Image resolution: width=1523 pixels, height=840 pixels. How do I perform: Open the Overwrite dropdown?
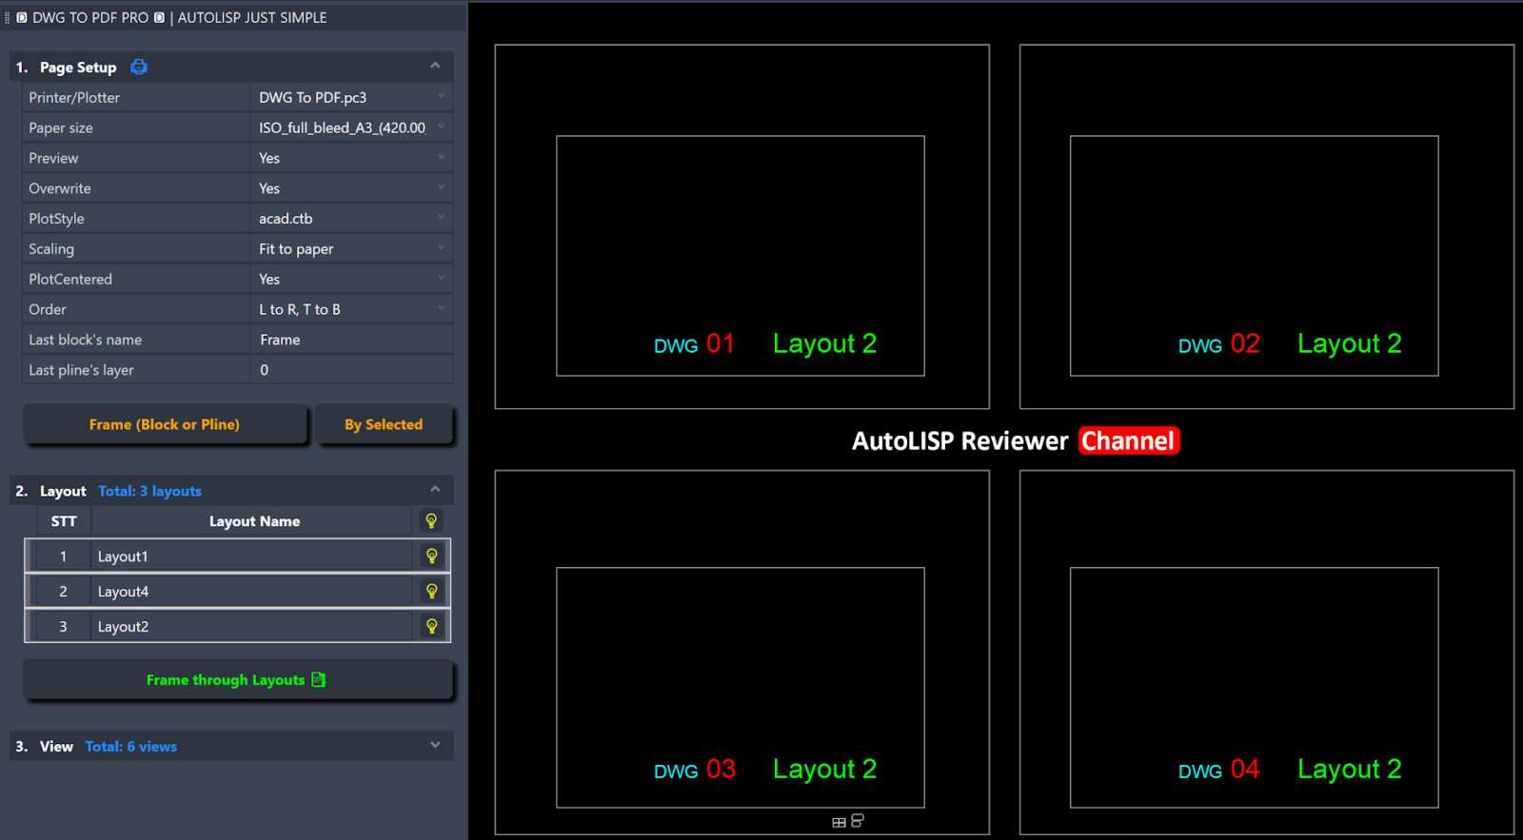click(x=441, y=187)
